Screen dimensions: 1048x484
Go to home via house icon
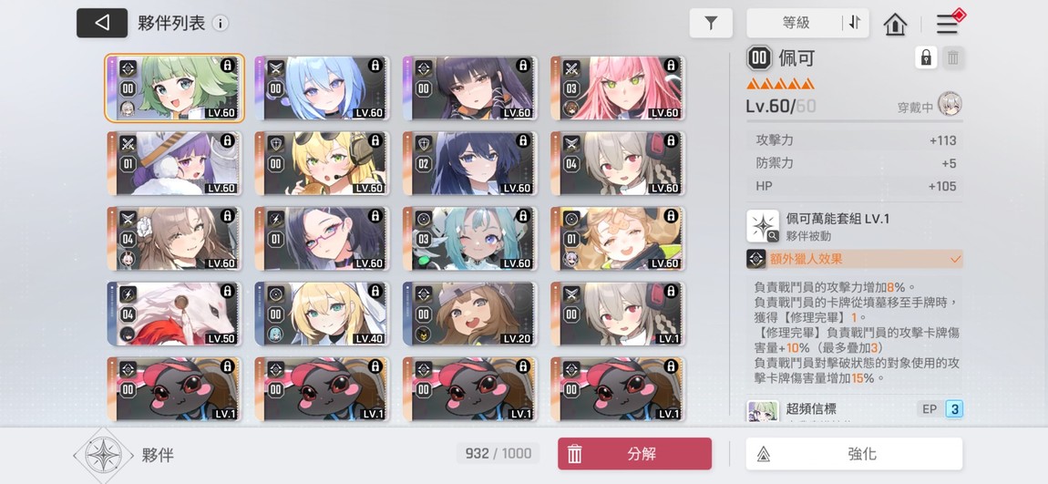point(895,24)
